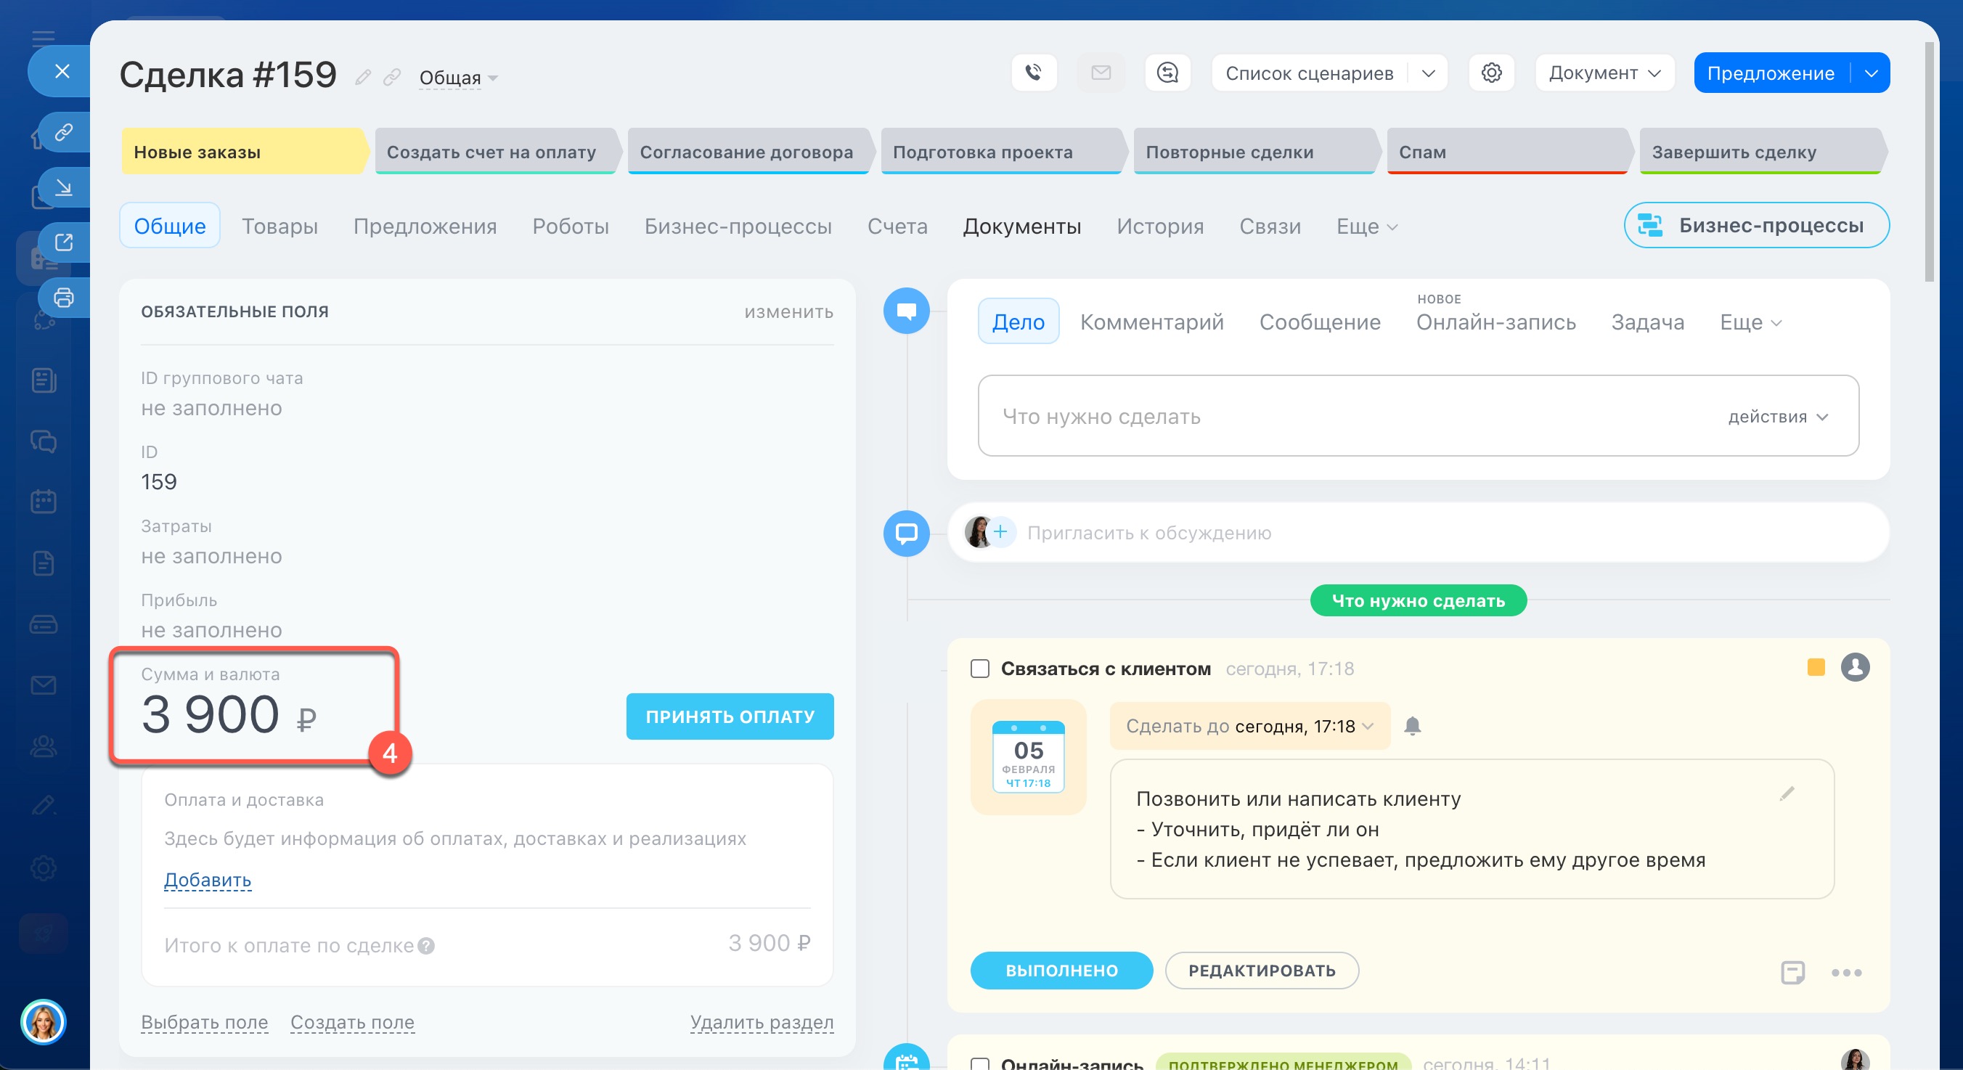
Task: Open the deal settings gear icon
Action: pos(1490,73)
